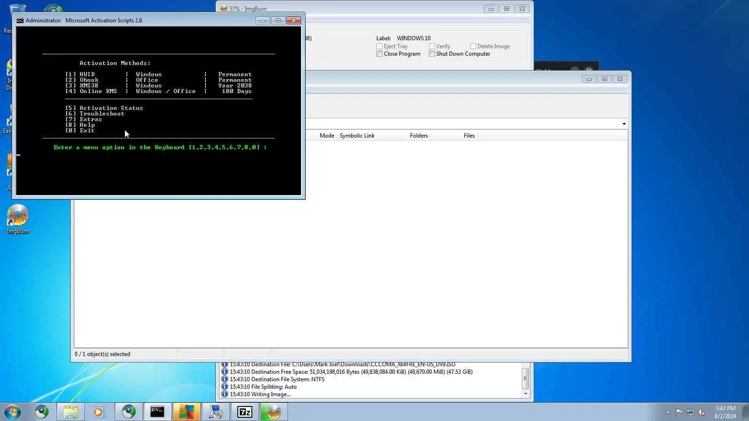The width and height of the screenshot is (749, 421).
Task: Minimize the file list window
Action: pos(589,79)
